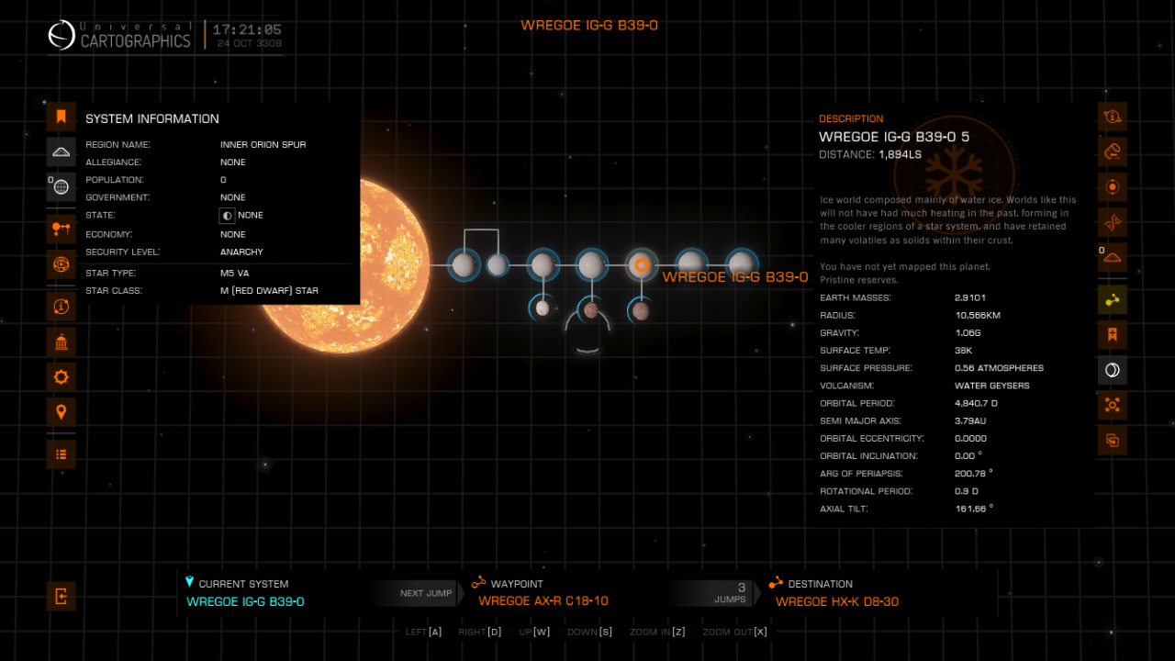Click the DESCRIPTION header
1175x661 pixels.
pos(851,118)
